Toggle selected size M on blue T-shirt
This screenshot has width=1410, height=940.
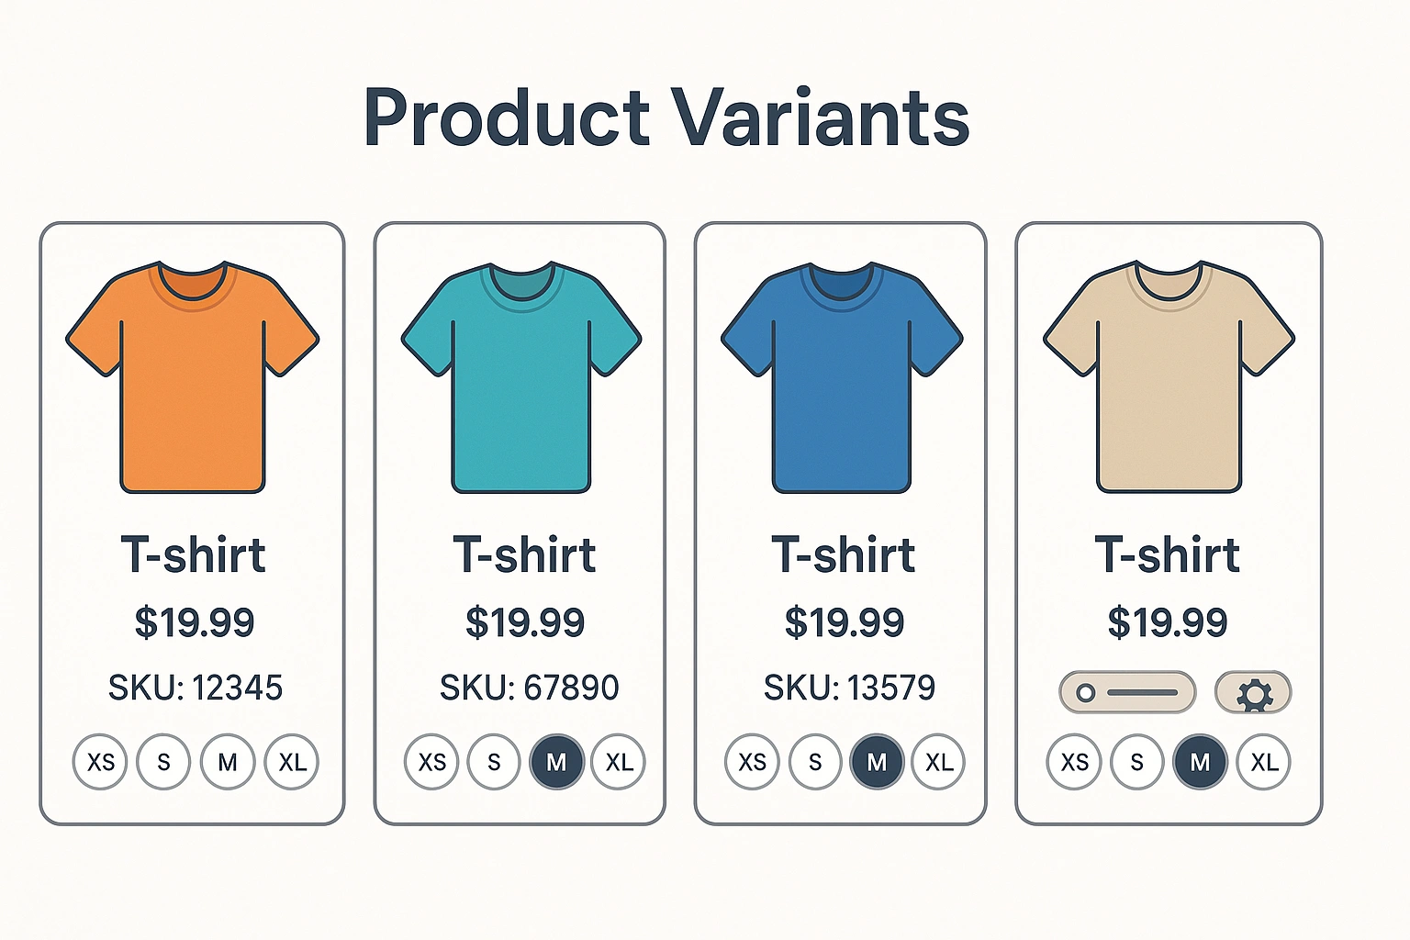click(x=877, y=762)
